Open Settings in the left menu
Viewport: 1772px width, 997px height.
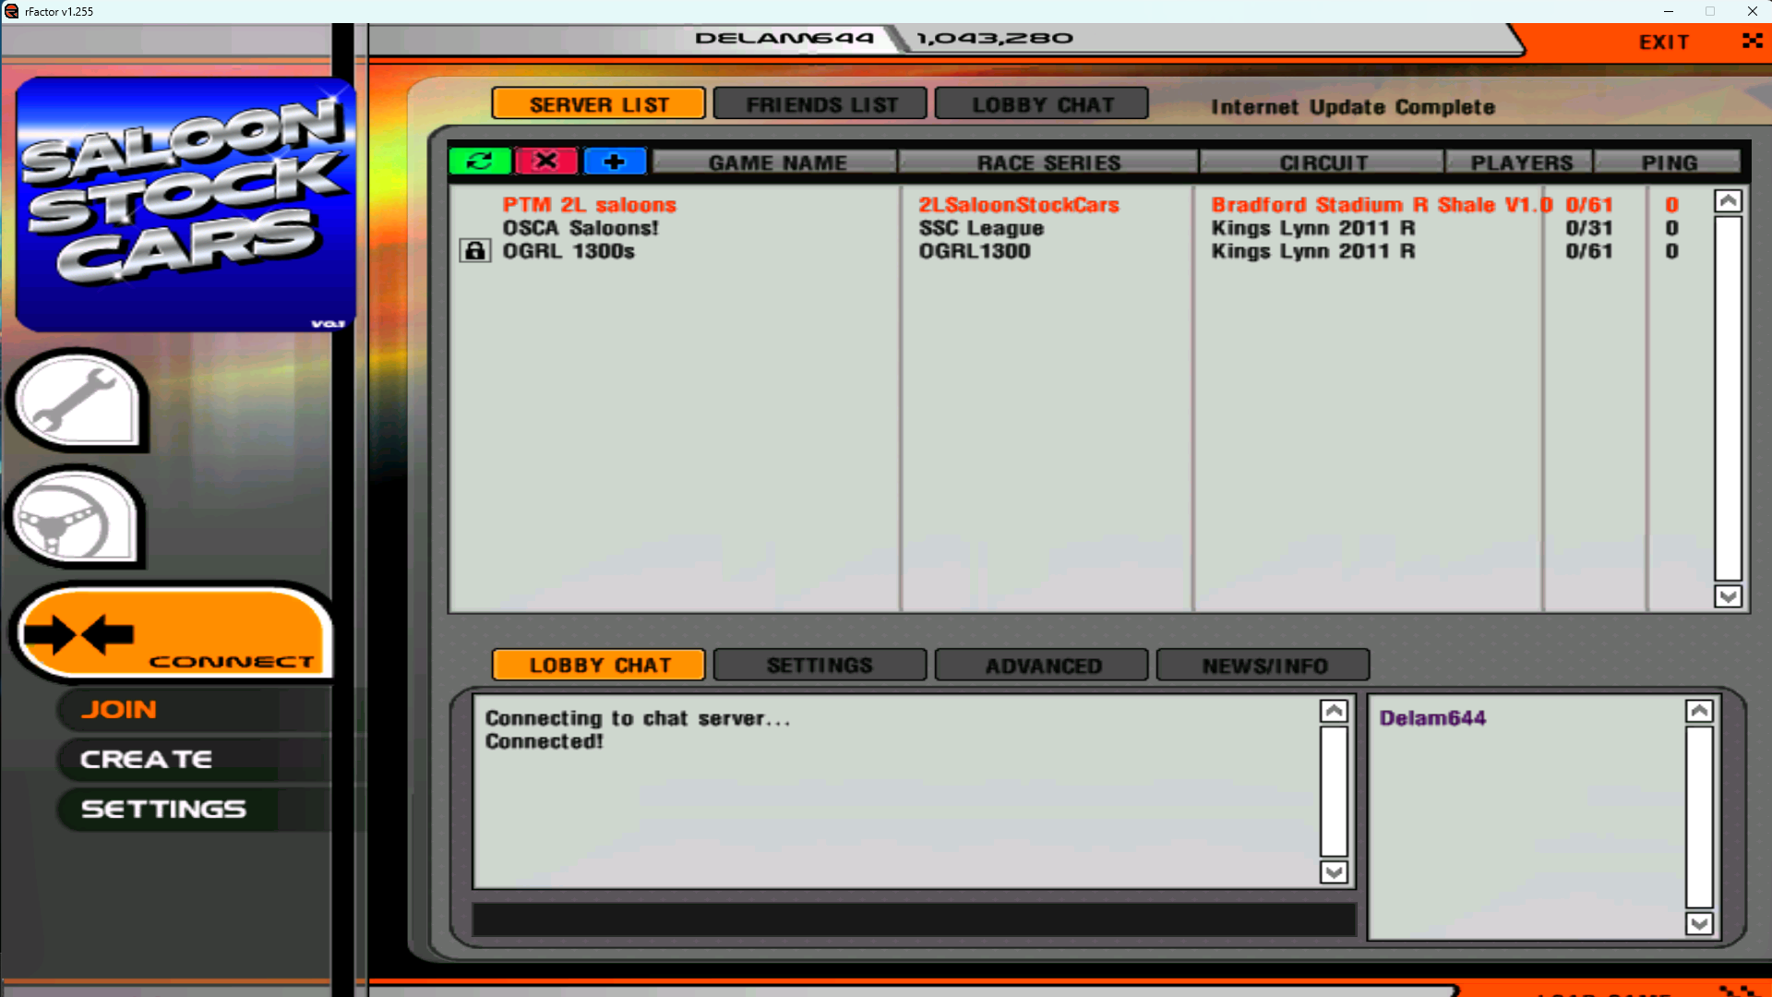point(163,810)
